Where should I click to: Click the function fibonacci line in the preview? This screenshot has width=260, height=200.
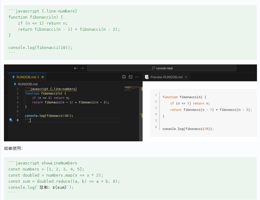tap(184, 97)
